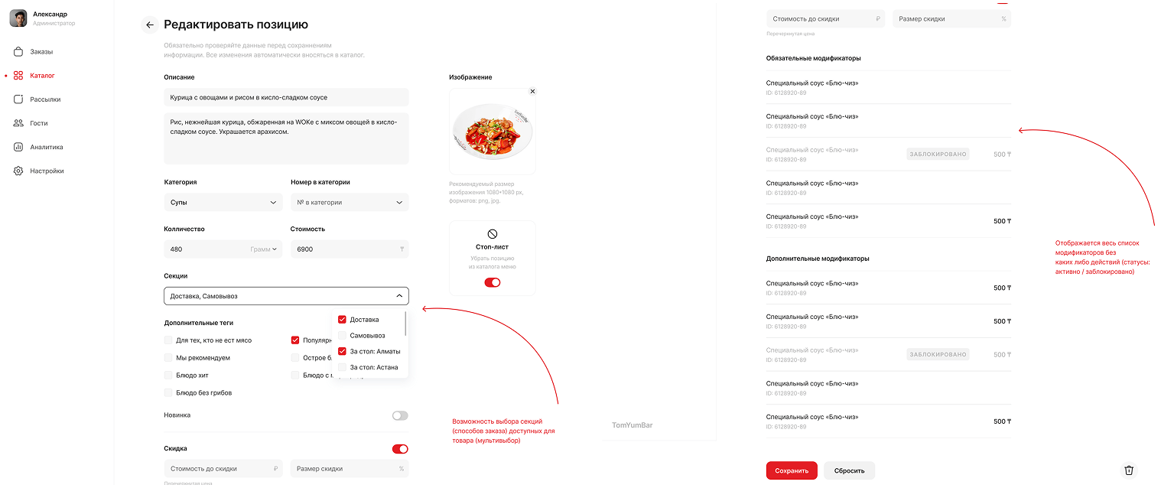This screenshot has height=488, width=1174.
Task: Click the Стоимость field with 6900
Action: [x=350, y=249]
